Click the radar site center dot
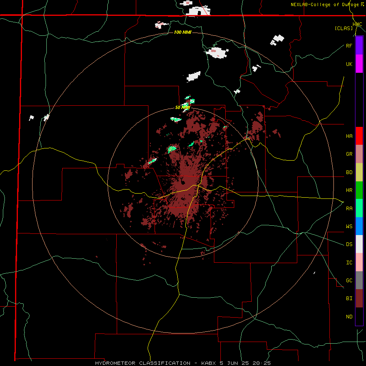The image size is (366, 366). coord(183,183)
